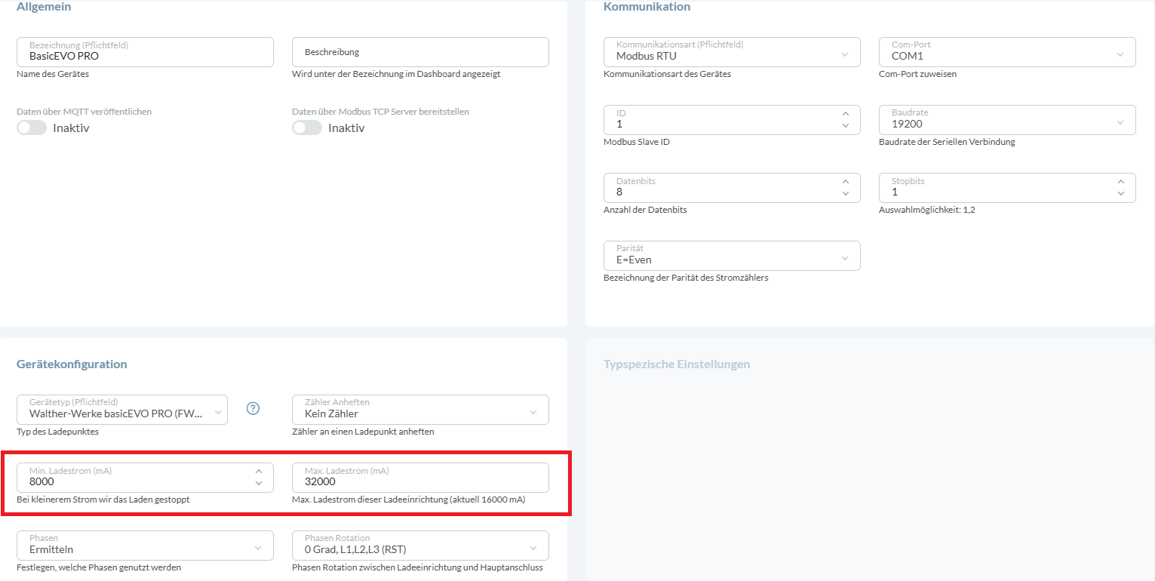Increase the Stopbits value

click(x=1120, y=181)
